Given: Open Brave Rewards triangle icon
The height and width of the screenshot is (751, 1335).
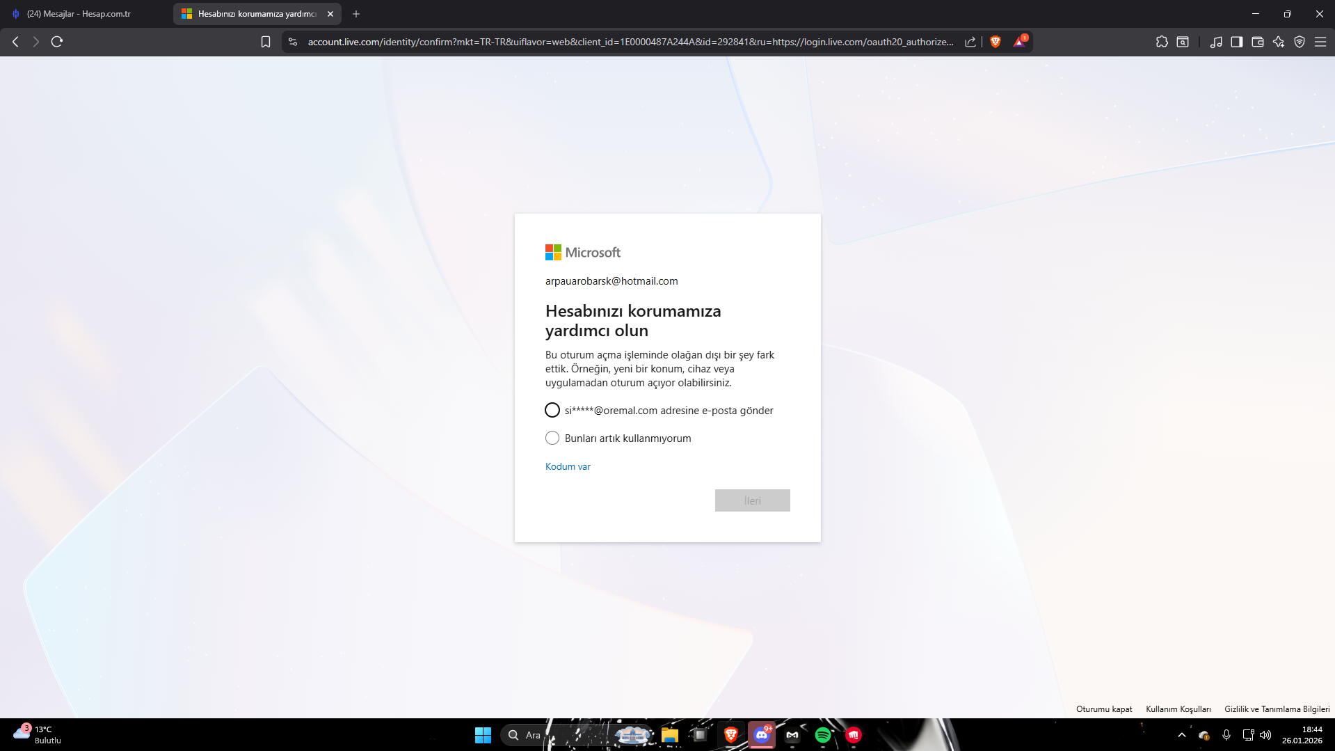Looking at the screenshot, I should pos(1020,42).
